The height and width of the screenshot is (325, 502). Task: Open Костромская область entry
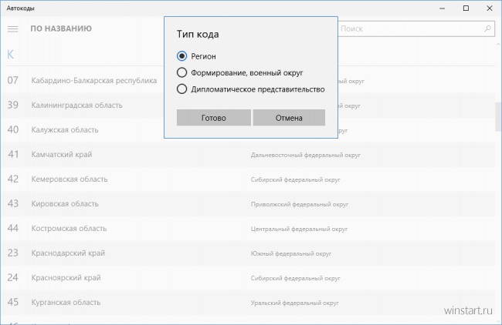tap(248, 228)
